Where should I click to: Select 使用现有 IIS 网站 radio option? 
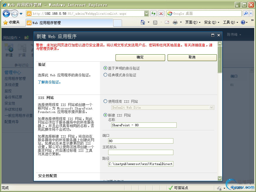[x=105, y=101]
